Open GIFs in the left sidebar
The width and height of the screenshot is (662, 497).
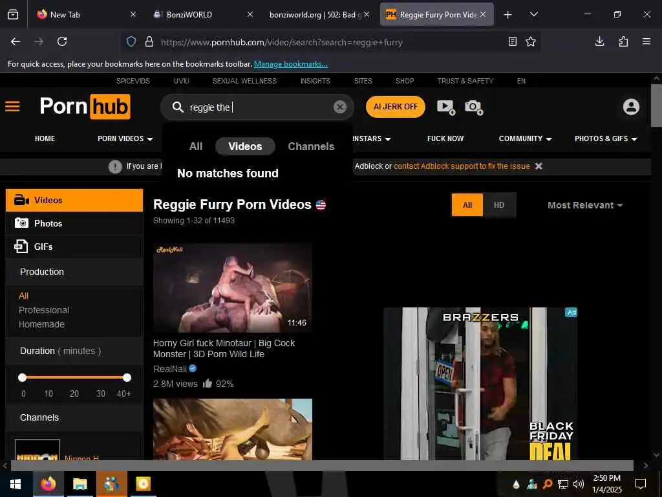point(74,247)
